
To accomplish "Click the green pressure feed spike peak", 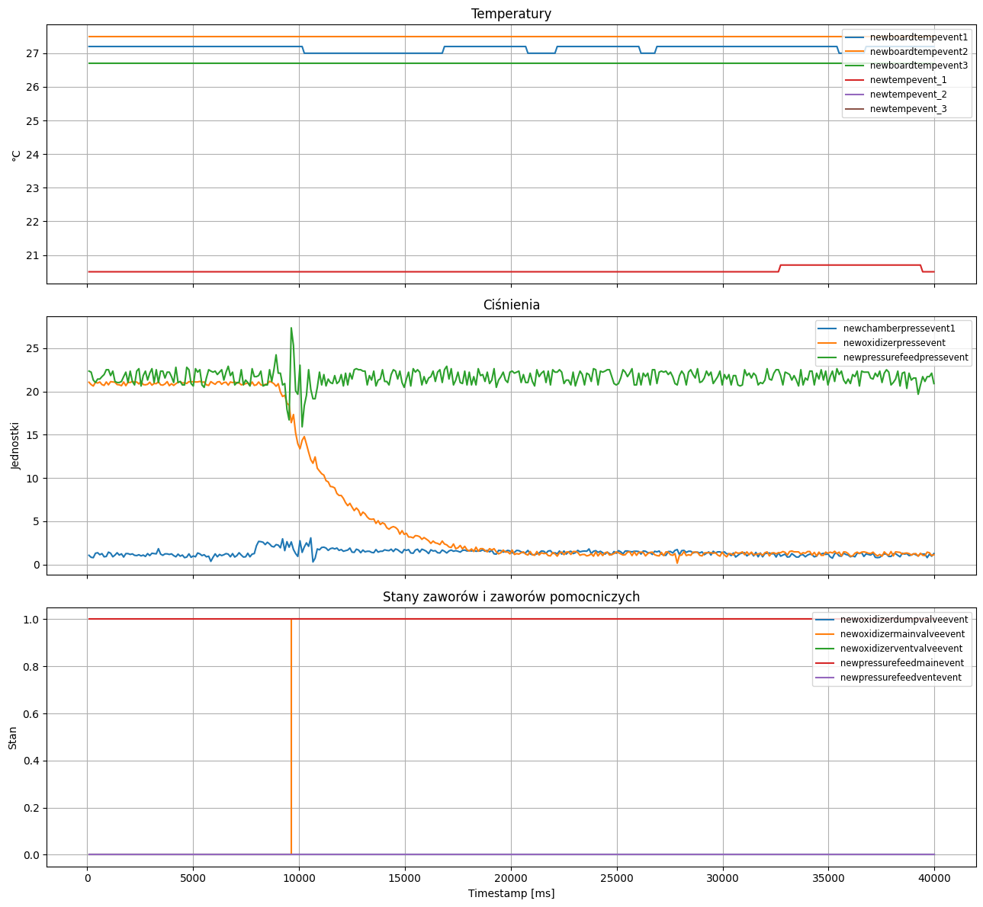I will 291,328.
